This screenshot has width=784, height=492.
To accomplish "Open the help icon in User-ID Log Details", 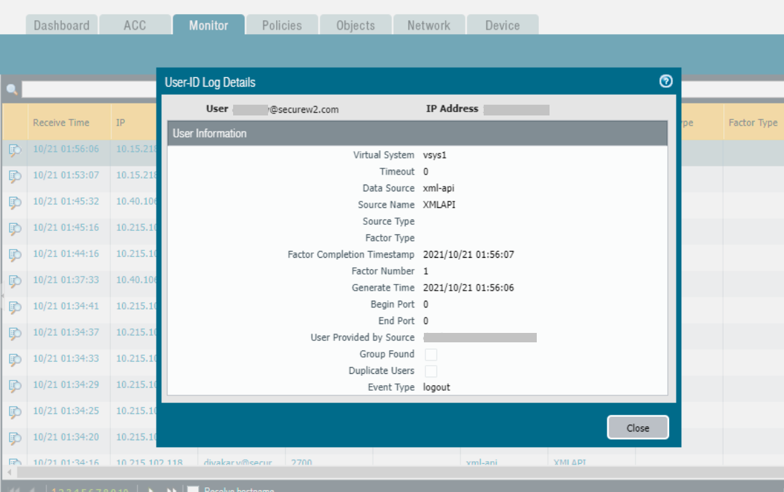I will pyautogui.click(x=666, y=82).
